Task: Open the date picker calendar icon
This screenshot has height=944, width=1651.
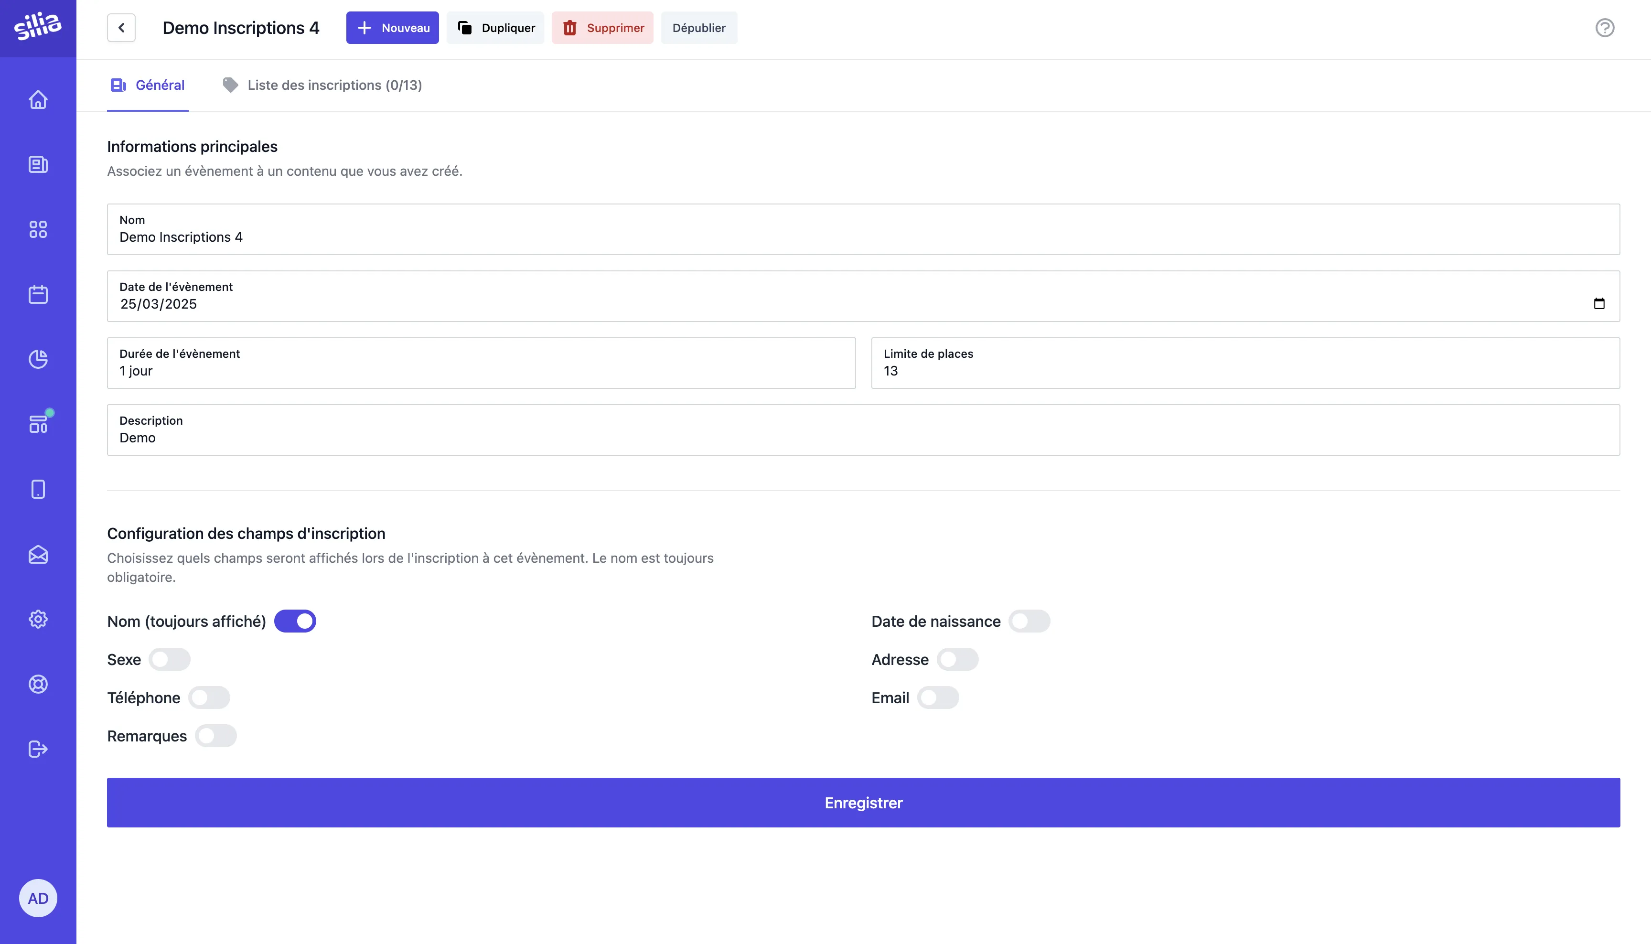Action: 1598,303
